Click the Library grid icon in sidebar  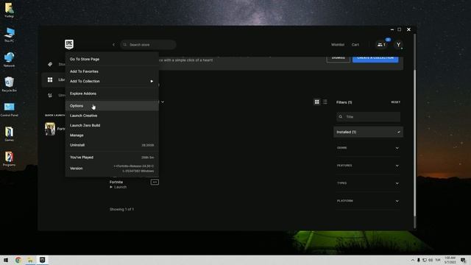point(50,79)
